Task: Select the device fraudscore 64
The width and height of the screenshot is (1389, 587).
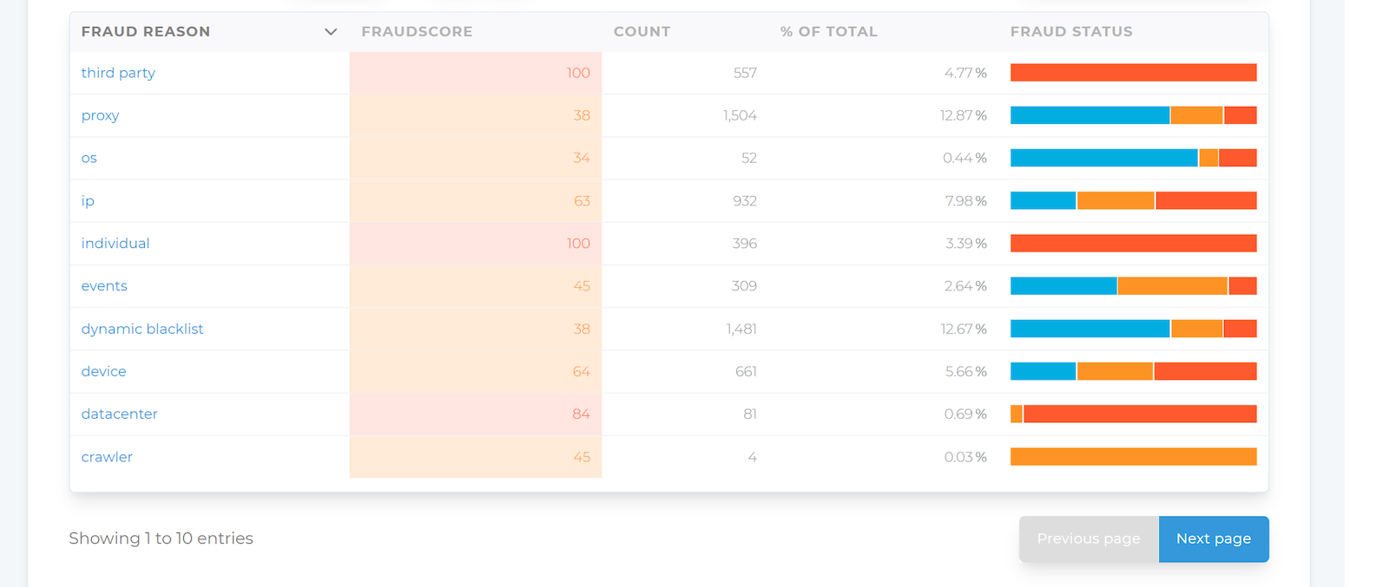Action: click(x=582, y=371)
